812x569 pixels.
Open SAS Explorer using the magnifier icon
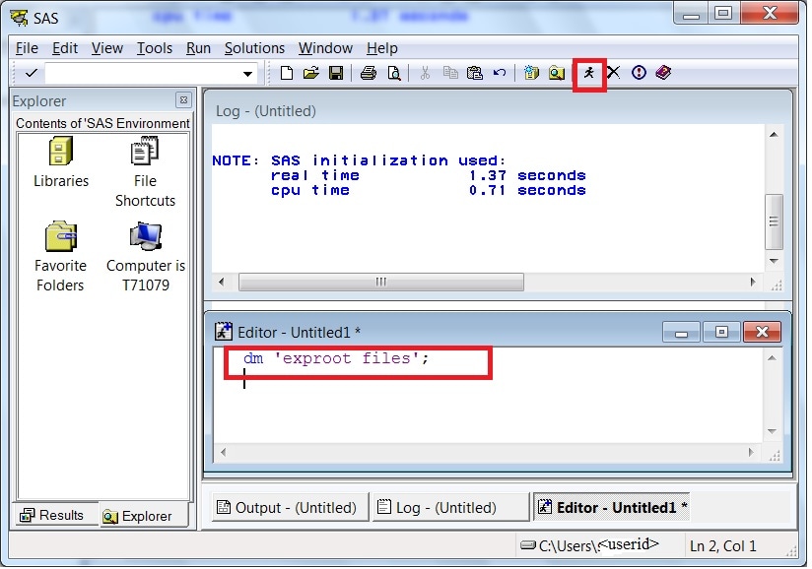[x=555, y=73]
